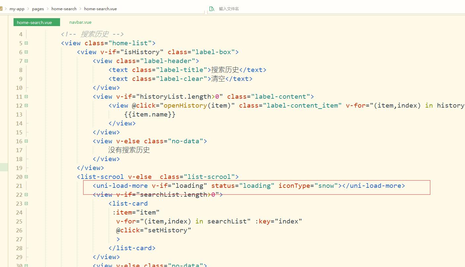The height and width of the screenshot is (267, 465).
Task: Fold the no-data view at line 16
Action: pyautogui.click(x=26, y=141)
